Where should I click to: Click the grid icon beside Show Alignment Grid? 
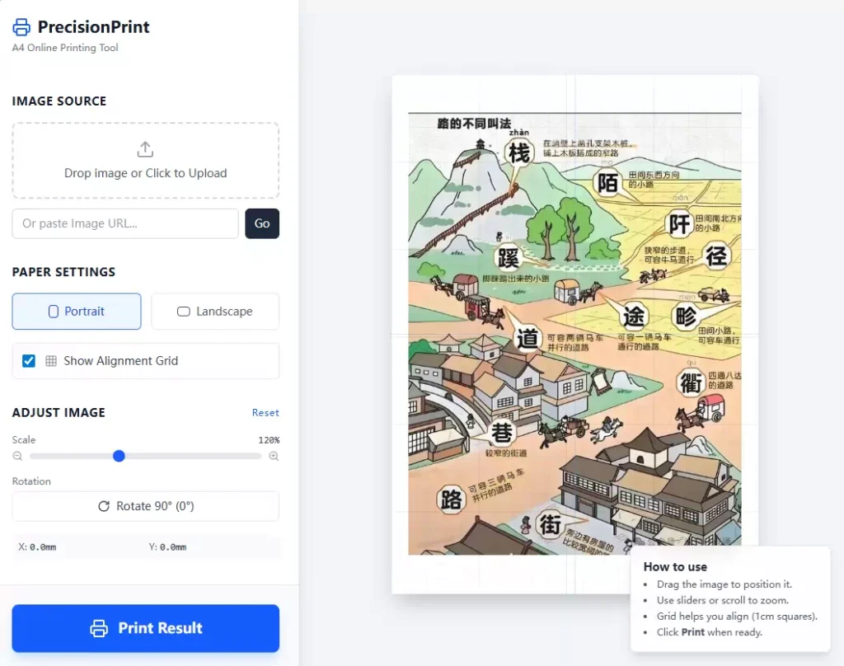point(51,361)
